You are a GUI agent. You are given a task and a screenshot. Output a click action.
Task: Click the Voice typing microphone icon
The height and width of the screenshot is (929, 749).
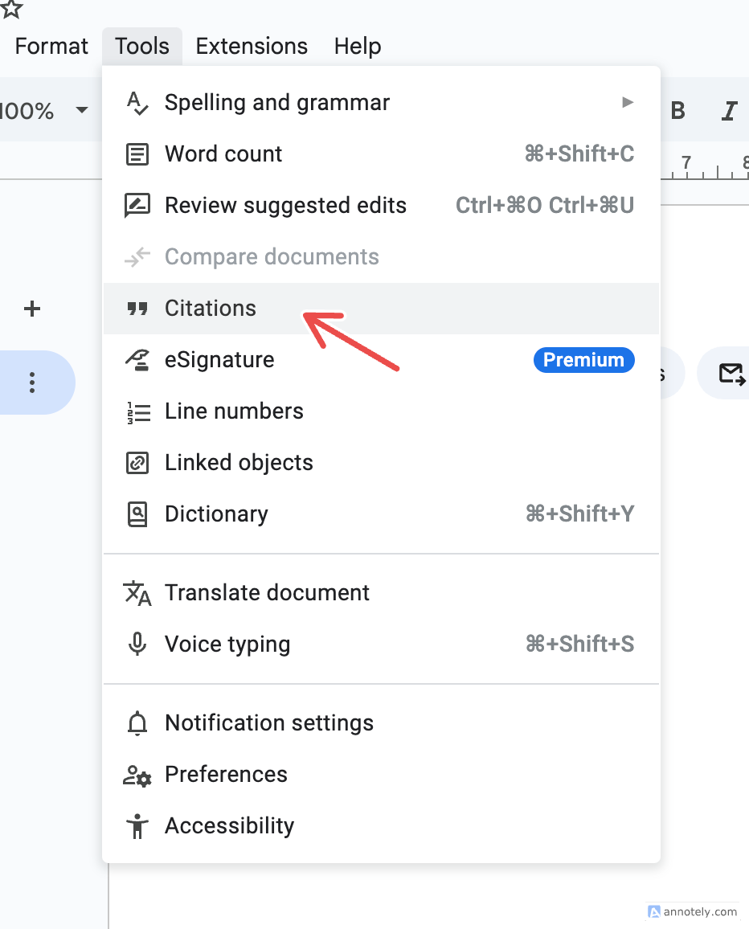[137, 645]
